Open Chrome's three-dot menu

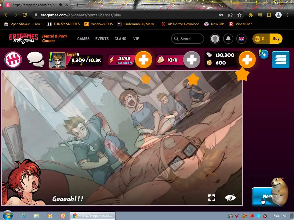click(x=288, y=15)
